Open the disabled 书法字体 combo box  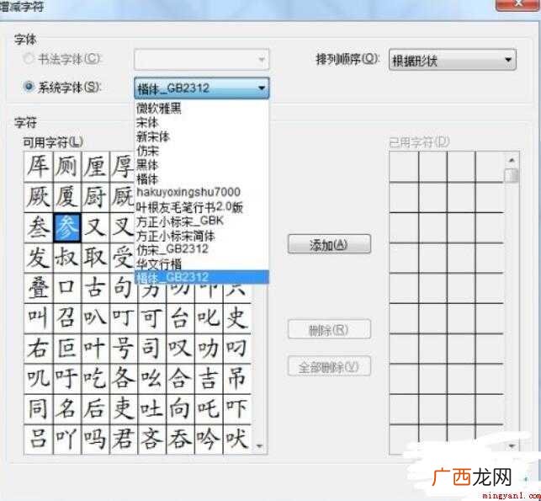pos(201,60)
